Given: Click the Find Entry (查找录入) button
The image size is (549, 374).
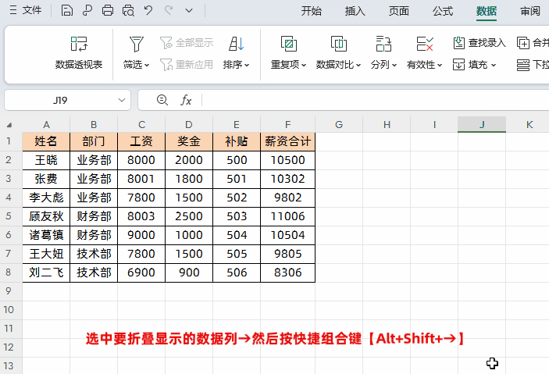Looking at the screenshot, I should pos(479,43).
